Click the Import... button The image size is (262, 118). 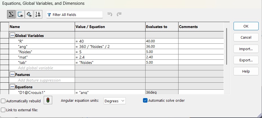click(246, 49)
